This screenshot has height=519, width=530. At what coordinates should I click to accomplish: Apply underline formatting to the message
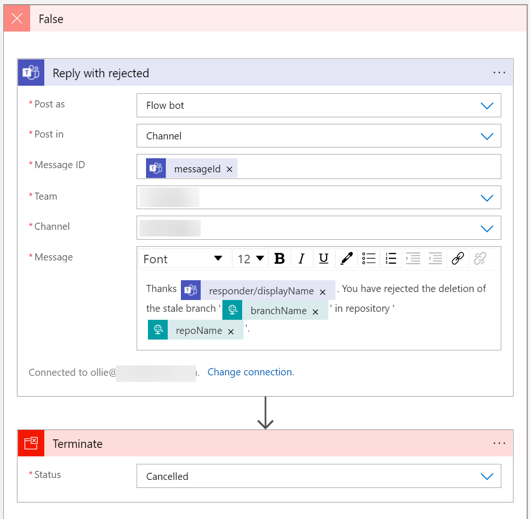click(324, 258)
